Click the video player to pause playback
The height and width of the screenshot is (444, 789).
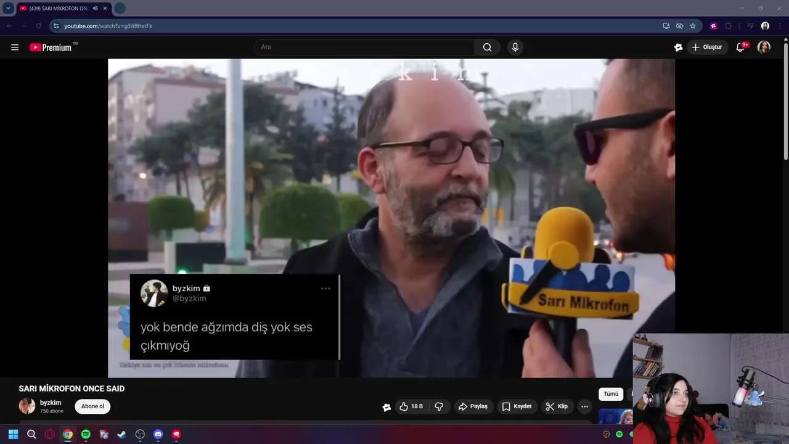[x=391, y=218]
